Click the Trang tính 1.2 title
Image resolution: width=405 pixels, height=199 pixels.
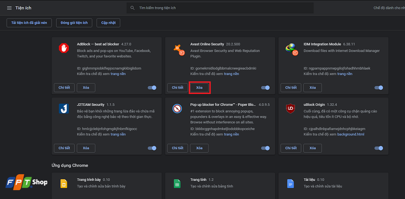click(202, 180)
